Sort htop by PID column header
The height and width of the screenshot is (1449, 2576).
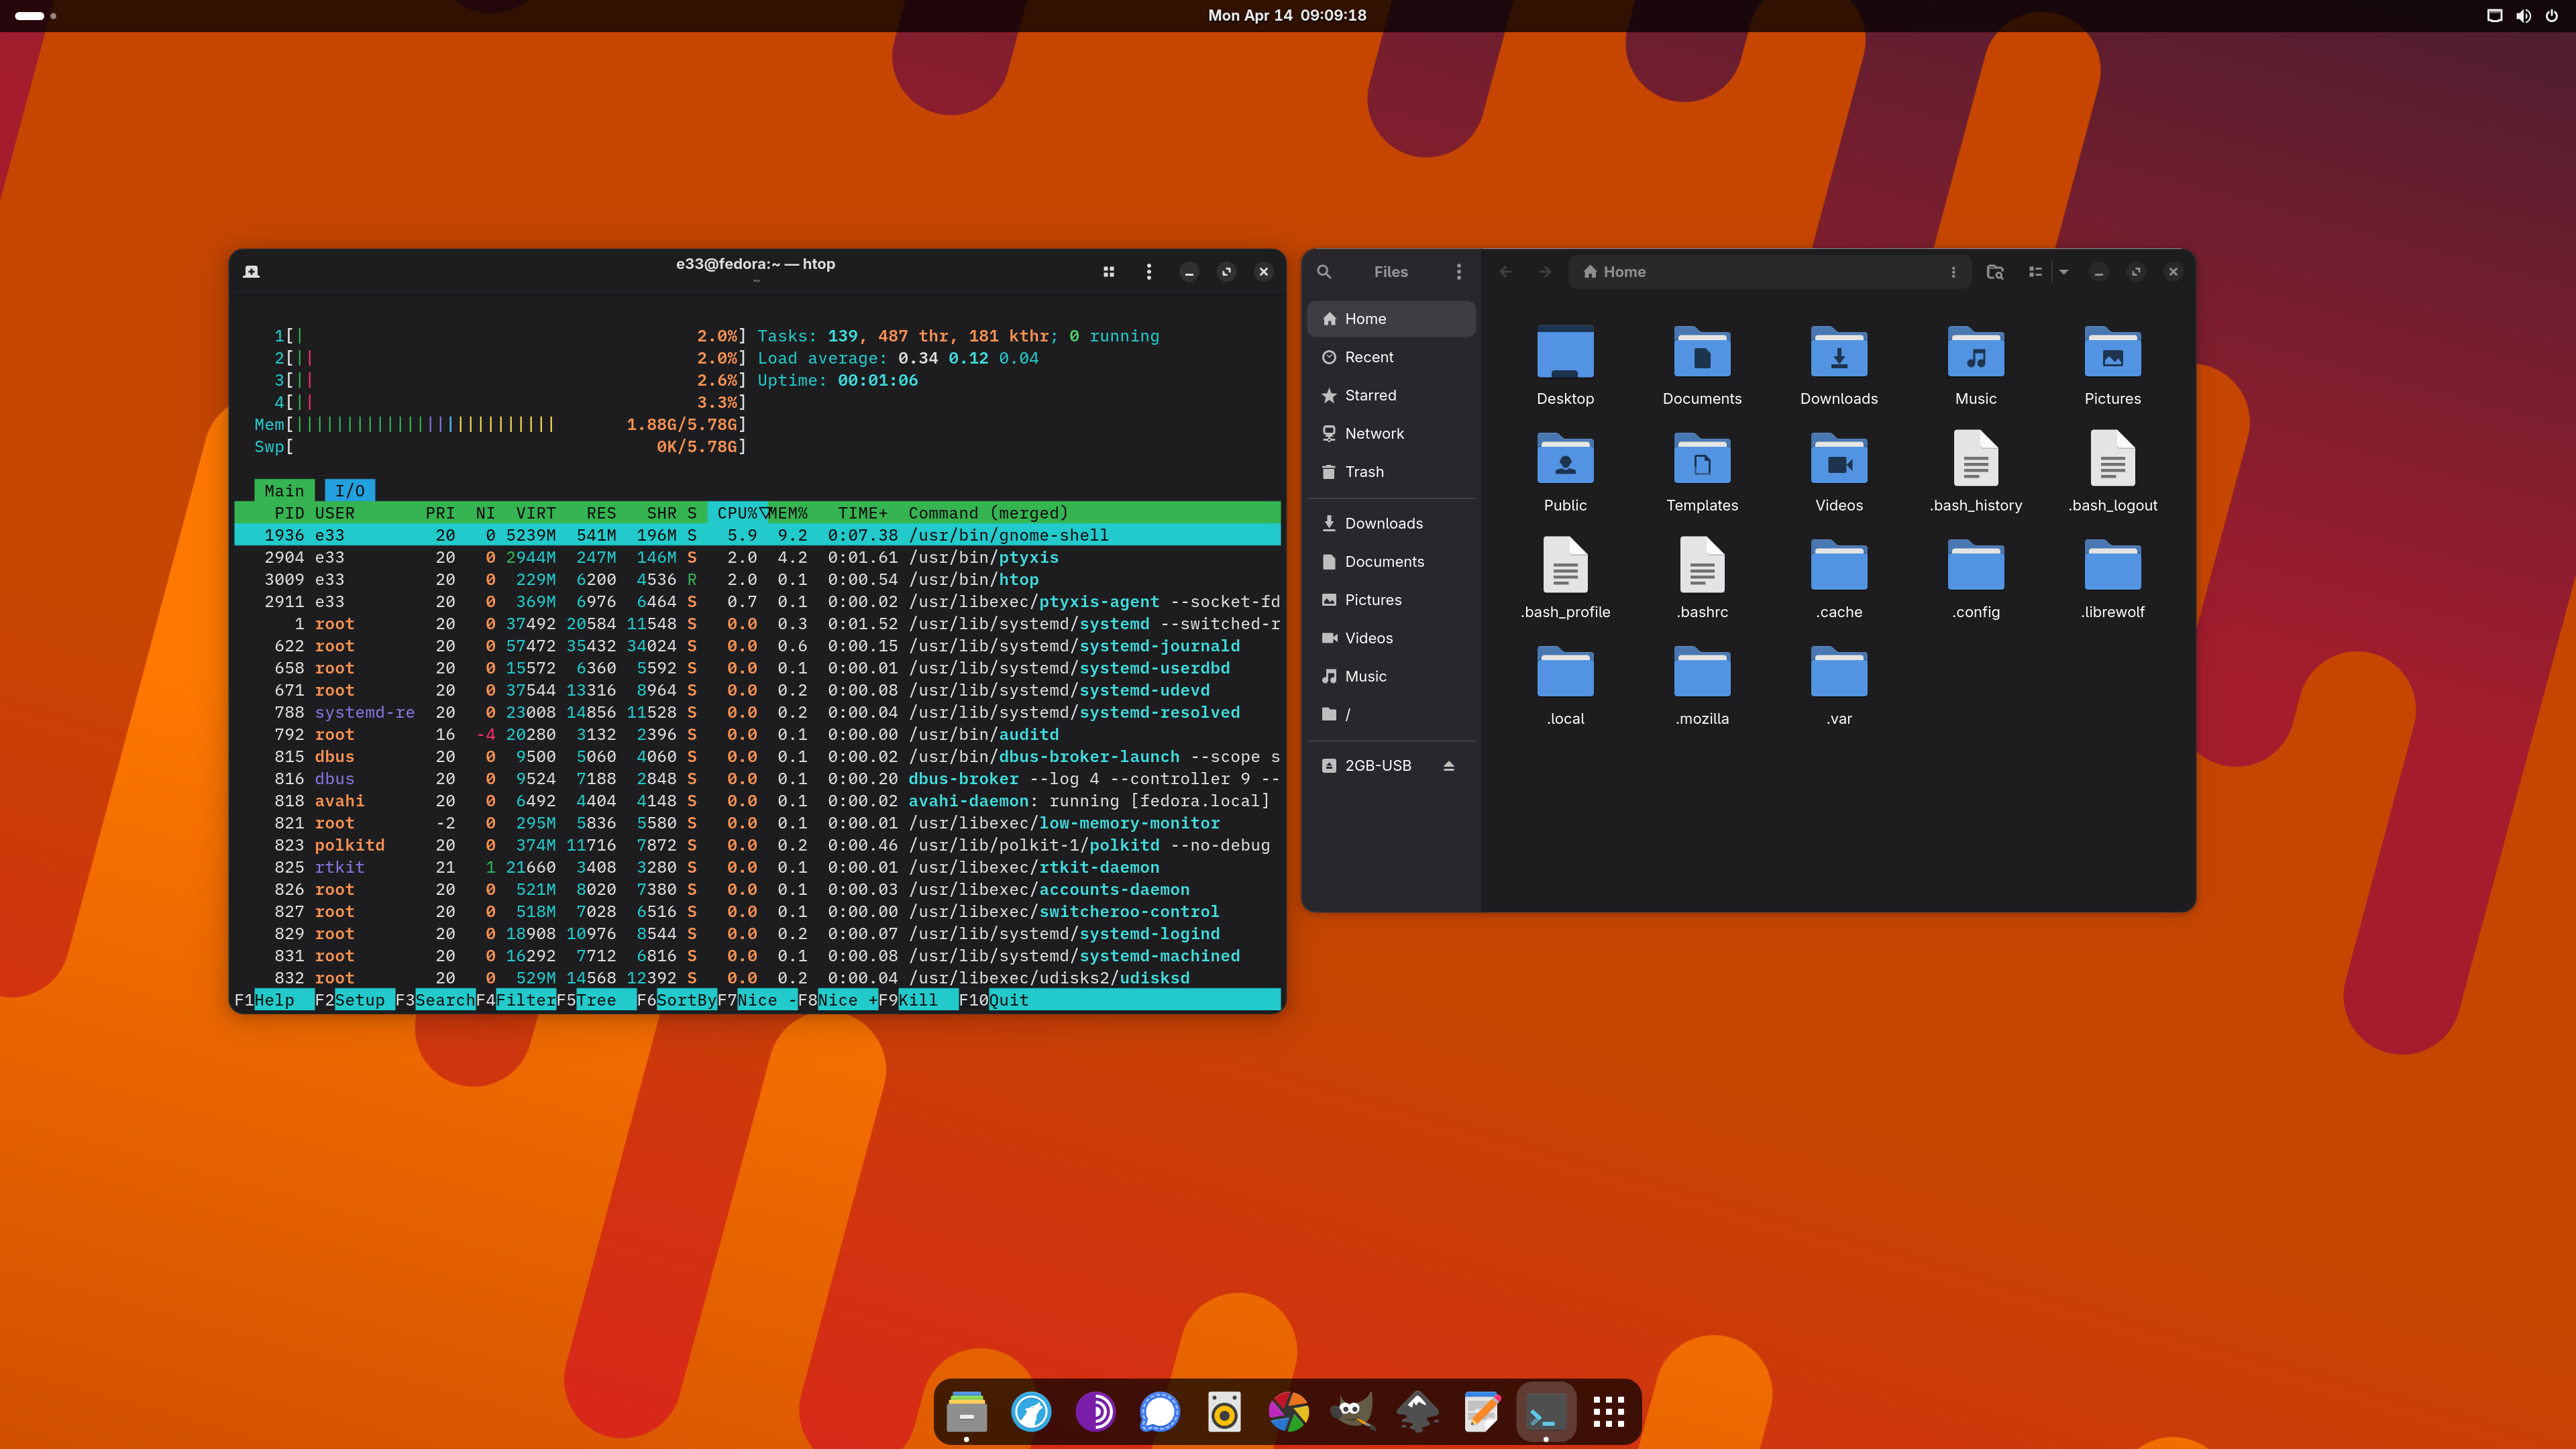[289, 513]
